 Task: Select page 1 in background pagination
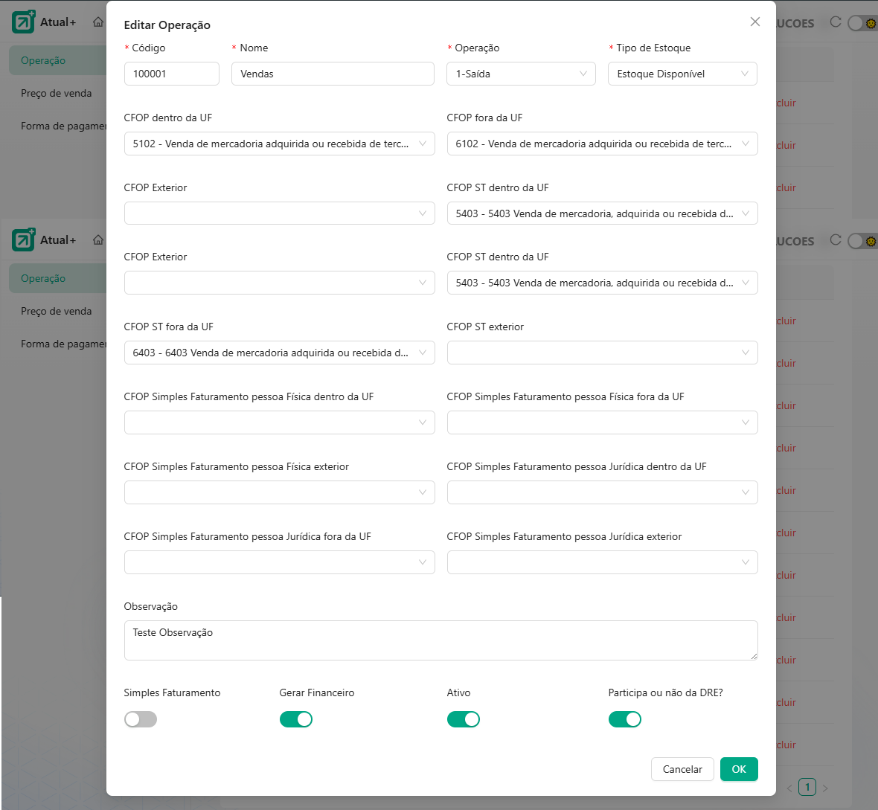[x=807, y=787]
